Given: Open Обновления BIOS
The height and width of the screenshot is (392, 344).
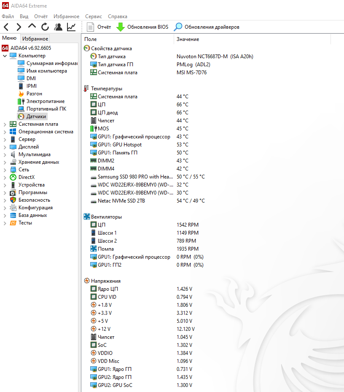Looking at the screenshot, I should coord(142,27).
